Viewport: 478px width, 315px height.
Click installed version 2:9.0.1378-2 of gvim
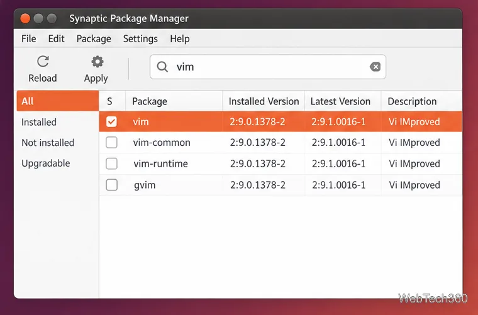[x=258, y=185]
